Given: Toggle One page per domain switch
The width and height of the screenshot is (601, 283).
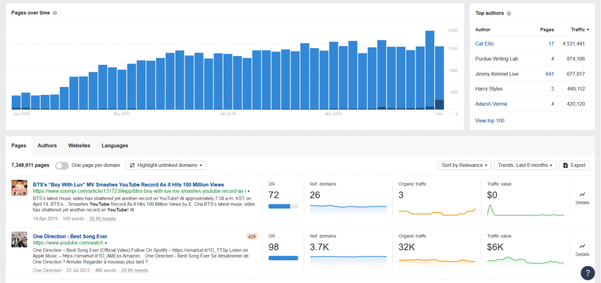Looking at the screenshot, I should (x=62, y=166).
